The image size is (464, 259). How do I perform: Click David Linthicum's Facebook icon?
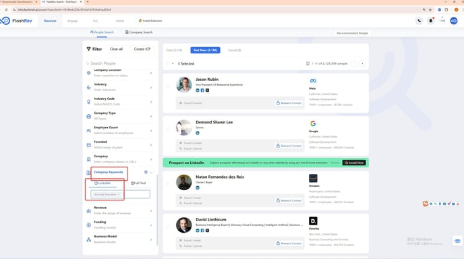point(202,230)
